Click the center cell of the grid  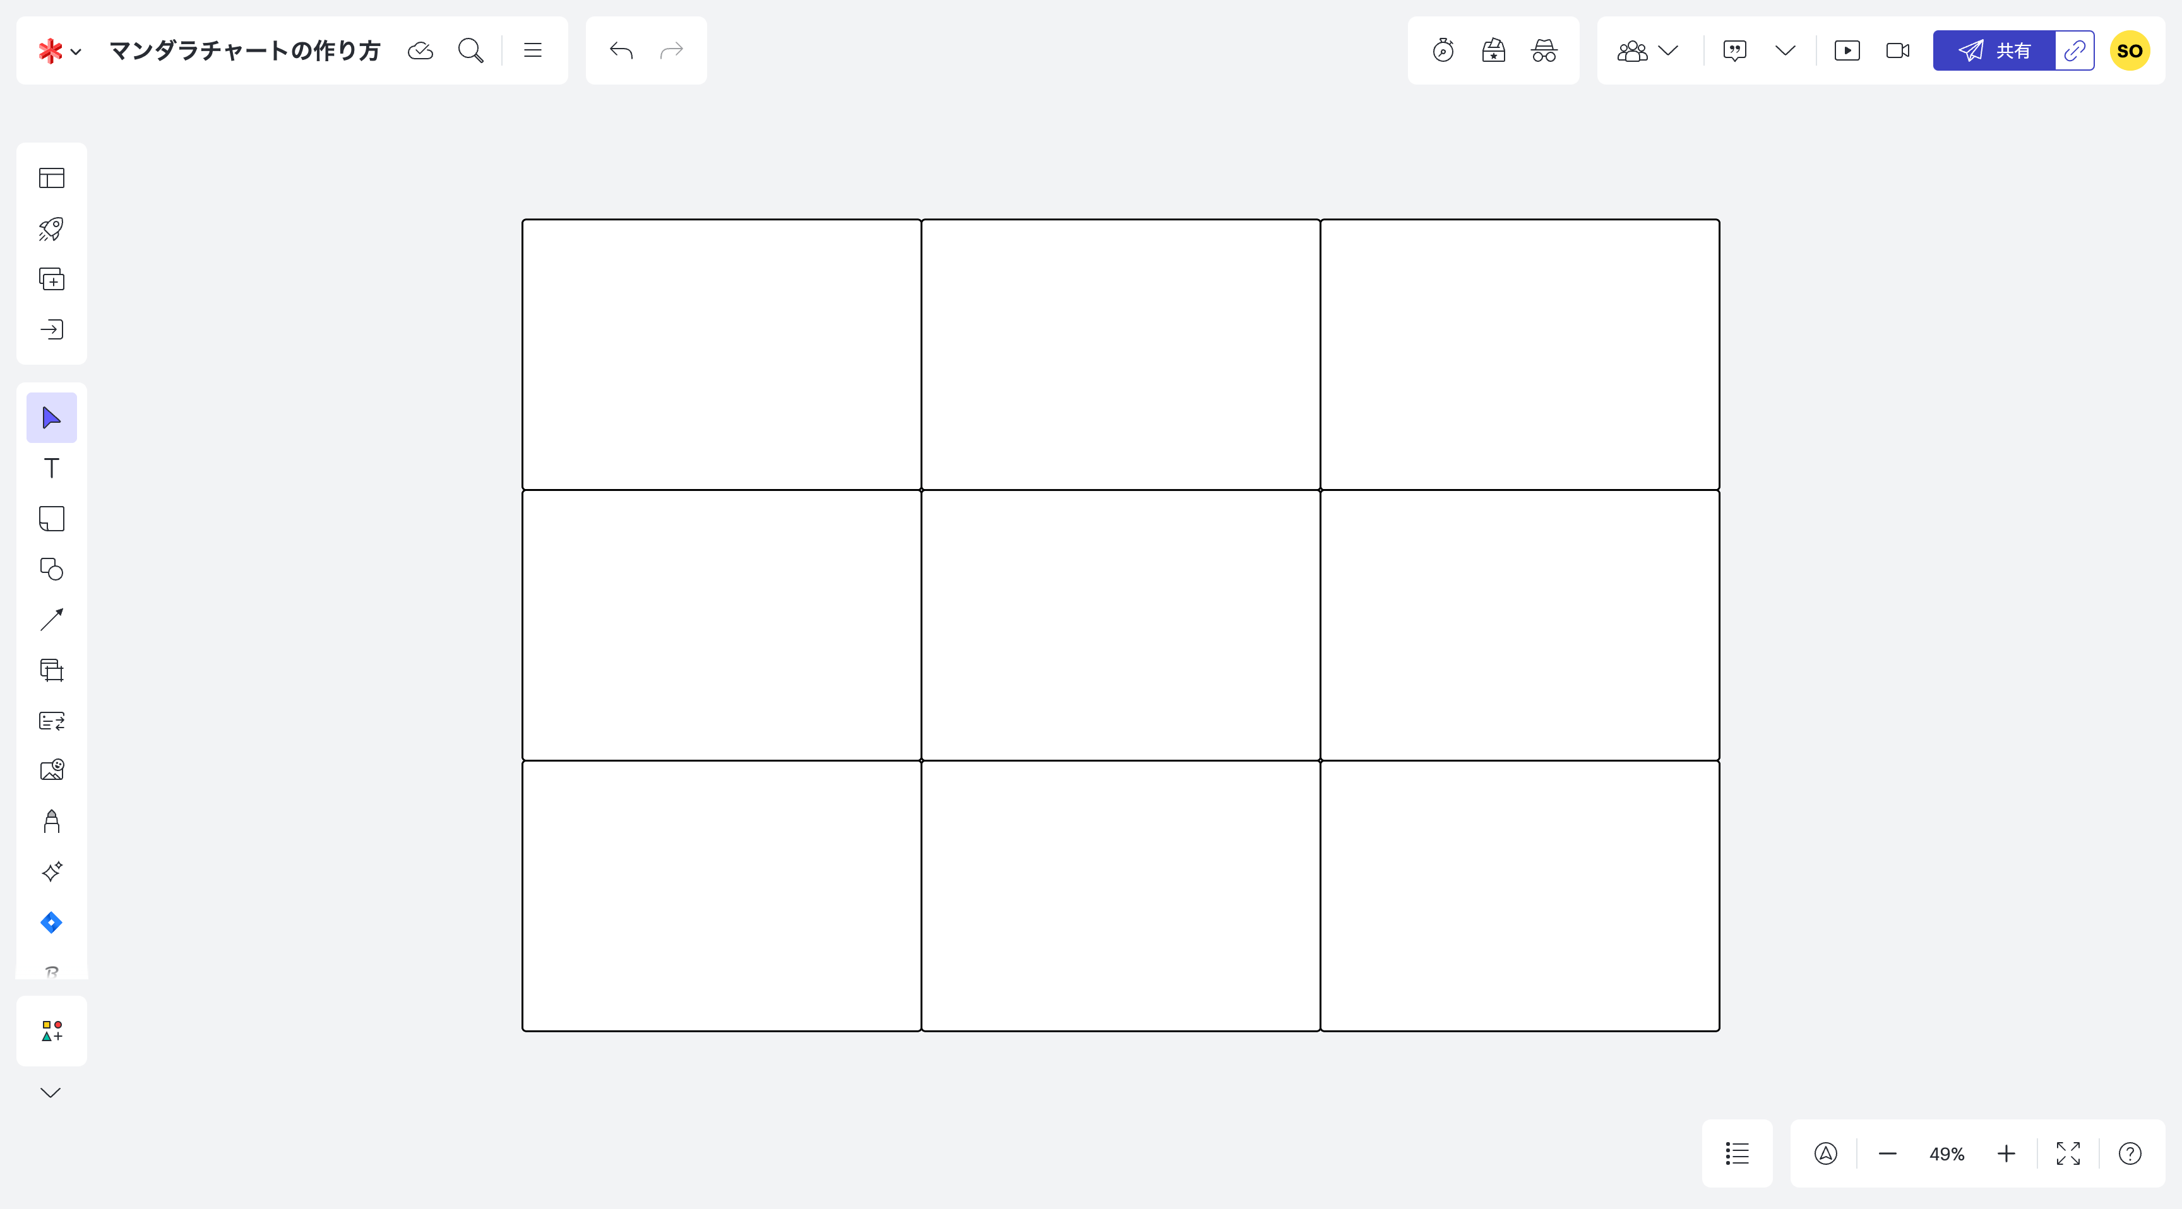click(1120, 625)
